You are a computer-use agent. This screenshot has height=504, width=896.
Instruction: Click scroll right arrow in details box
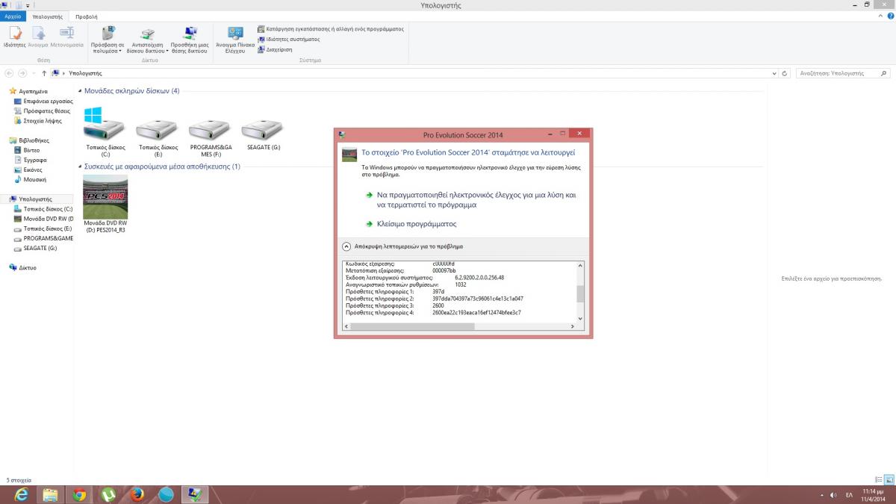coord(573,326)
